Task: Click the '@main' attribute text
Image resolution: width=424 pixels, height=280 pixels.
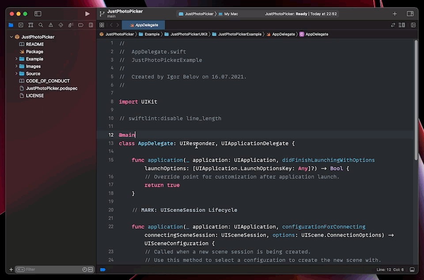Action: pyautogui.click(x=127, y=135)
